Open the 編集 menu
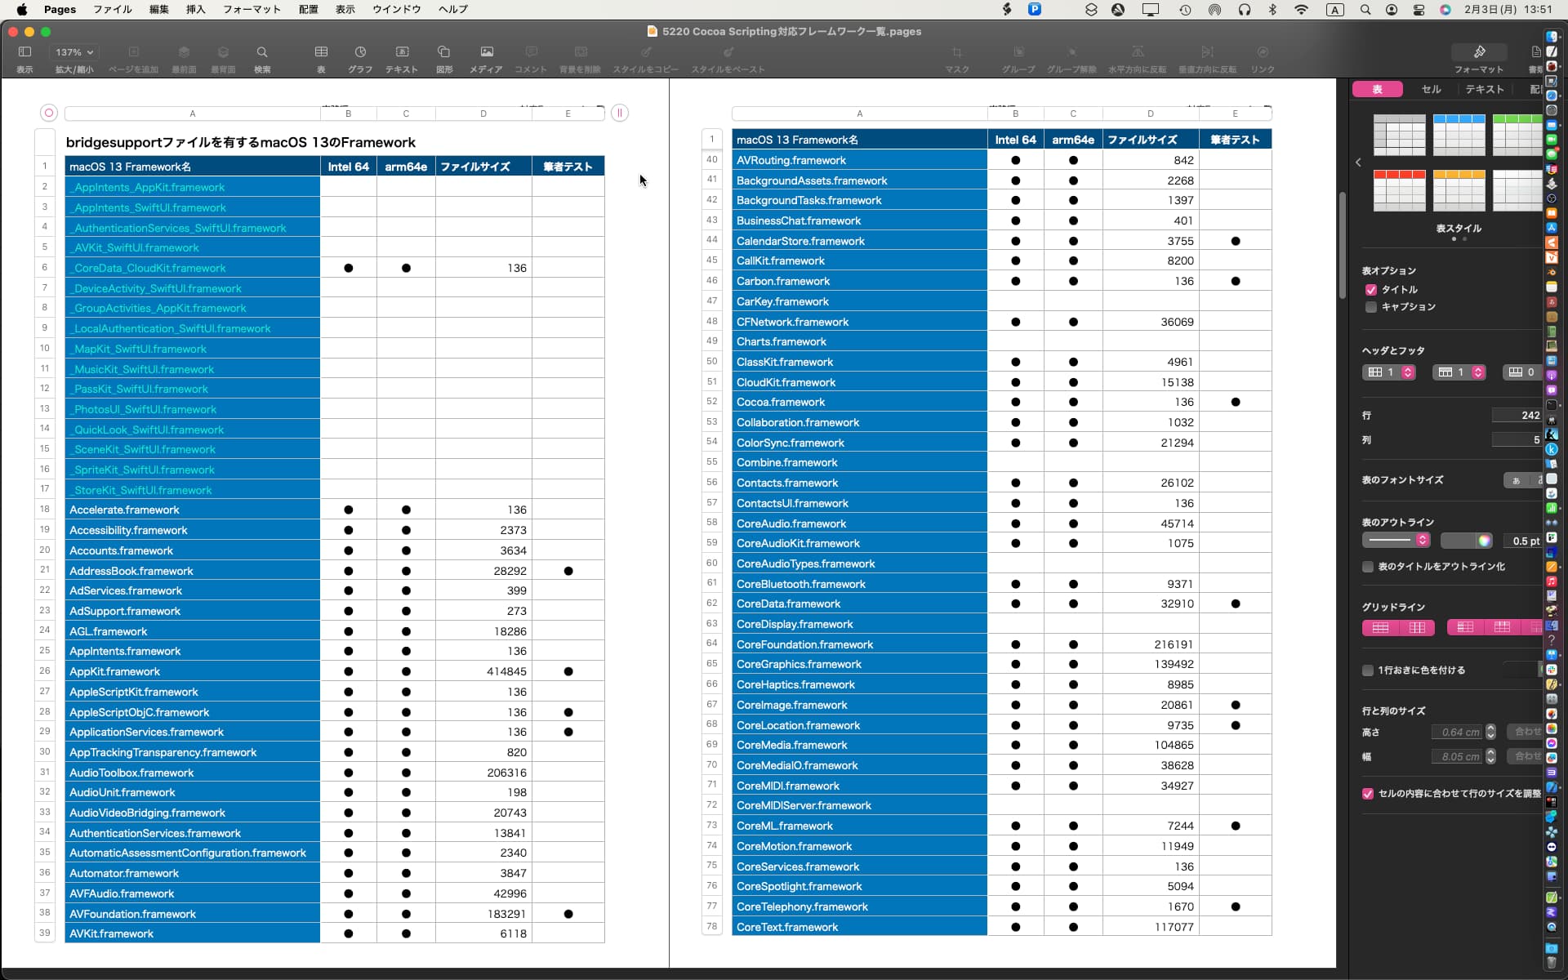The height and width of the screenshot is (980, 1568). click(159, 9)
